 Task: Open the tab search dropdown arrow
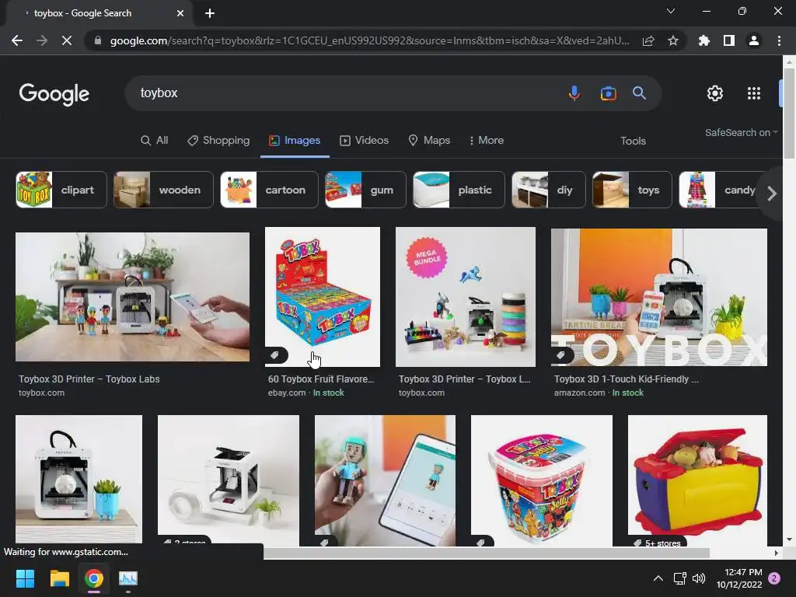671,11
